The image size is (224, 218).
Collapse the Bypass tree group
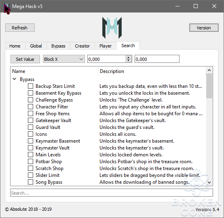pos(15,79)
